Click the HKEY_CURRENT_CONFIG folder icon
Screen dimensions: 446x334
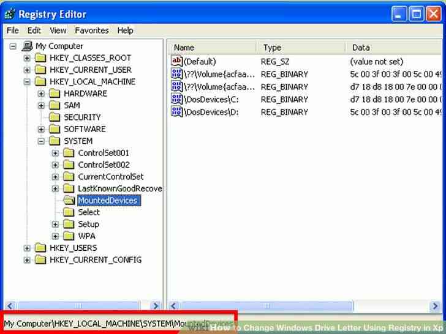click(40, 260)
